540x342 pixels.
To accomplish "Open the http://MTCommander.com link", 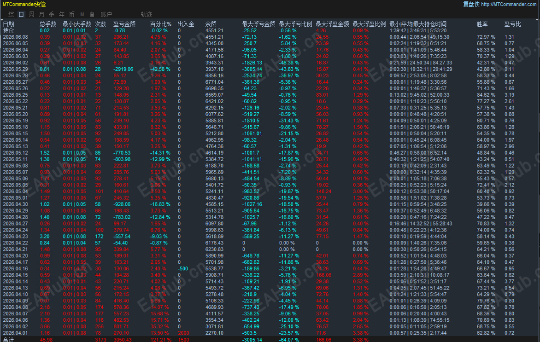I will 509,4.
